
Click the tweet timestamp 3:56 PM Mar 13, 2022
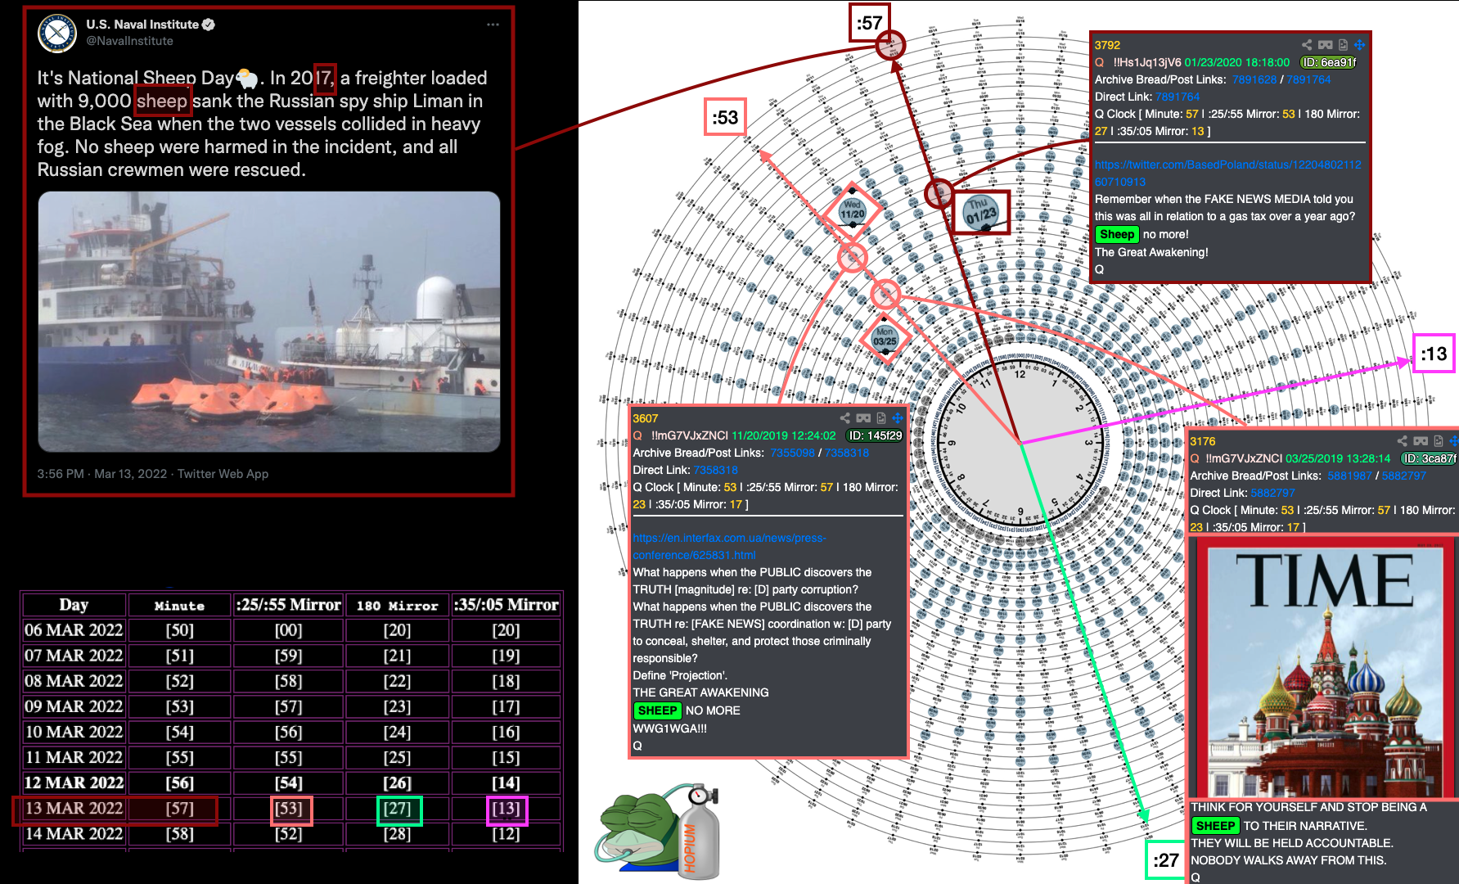click(101, 474)
